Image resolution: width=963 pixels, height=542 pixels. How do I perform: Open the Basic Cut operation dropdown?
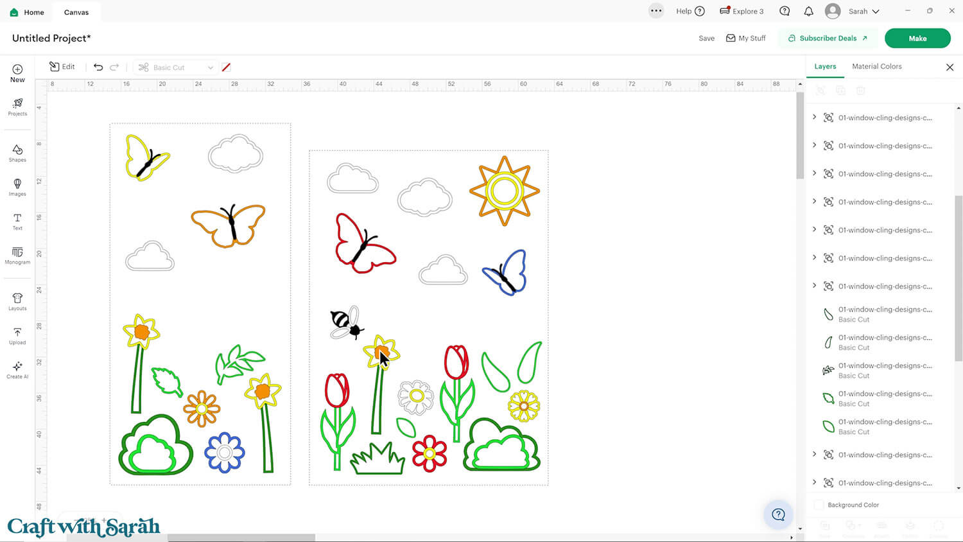click(175, 67)
